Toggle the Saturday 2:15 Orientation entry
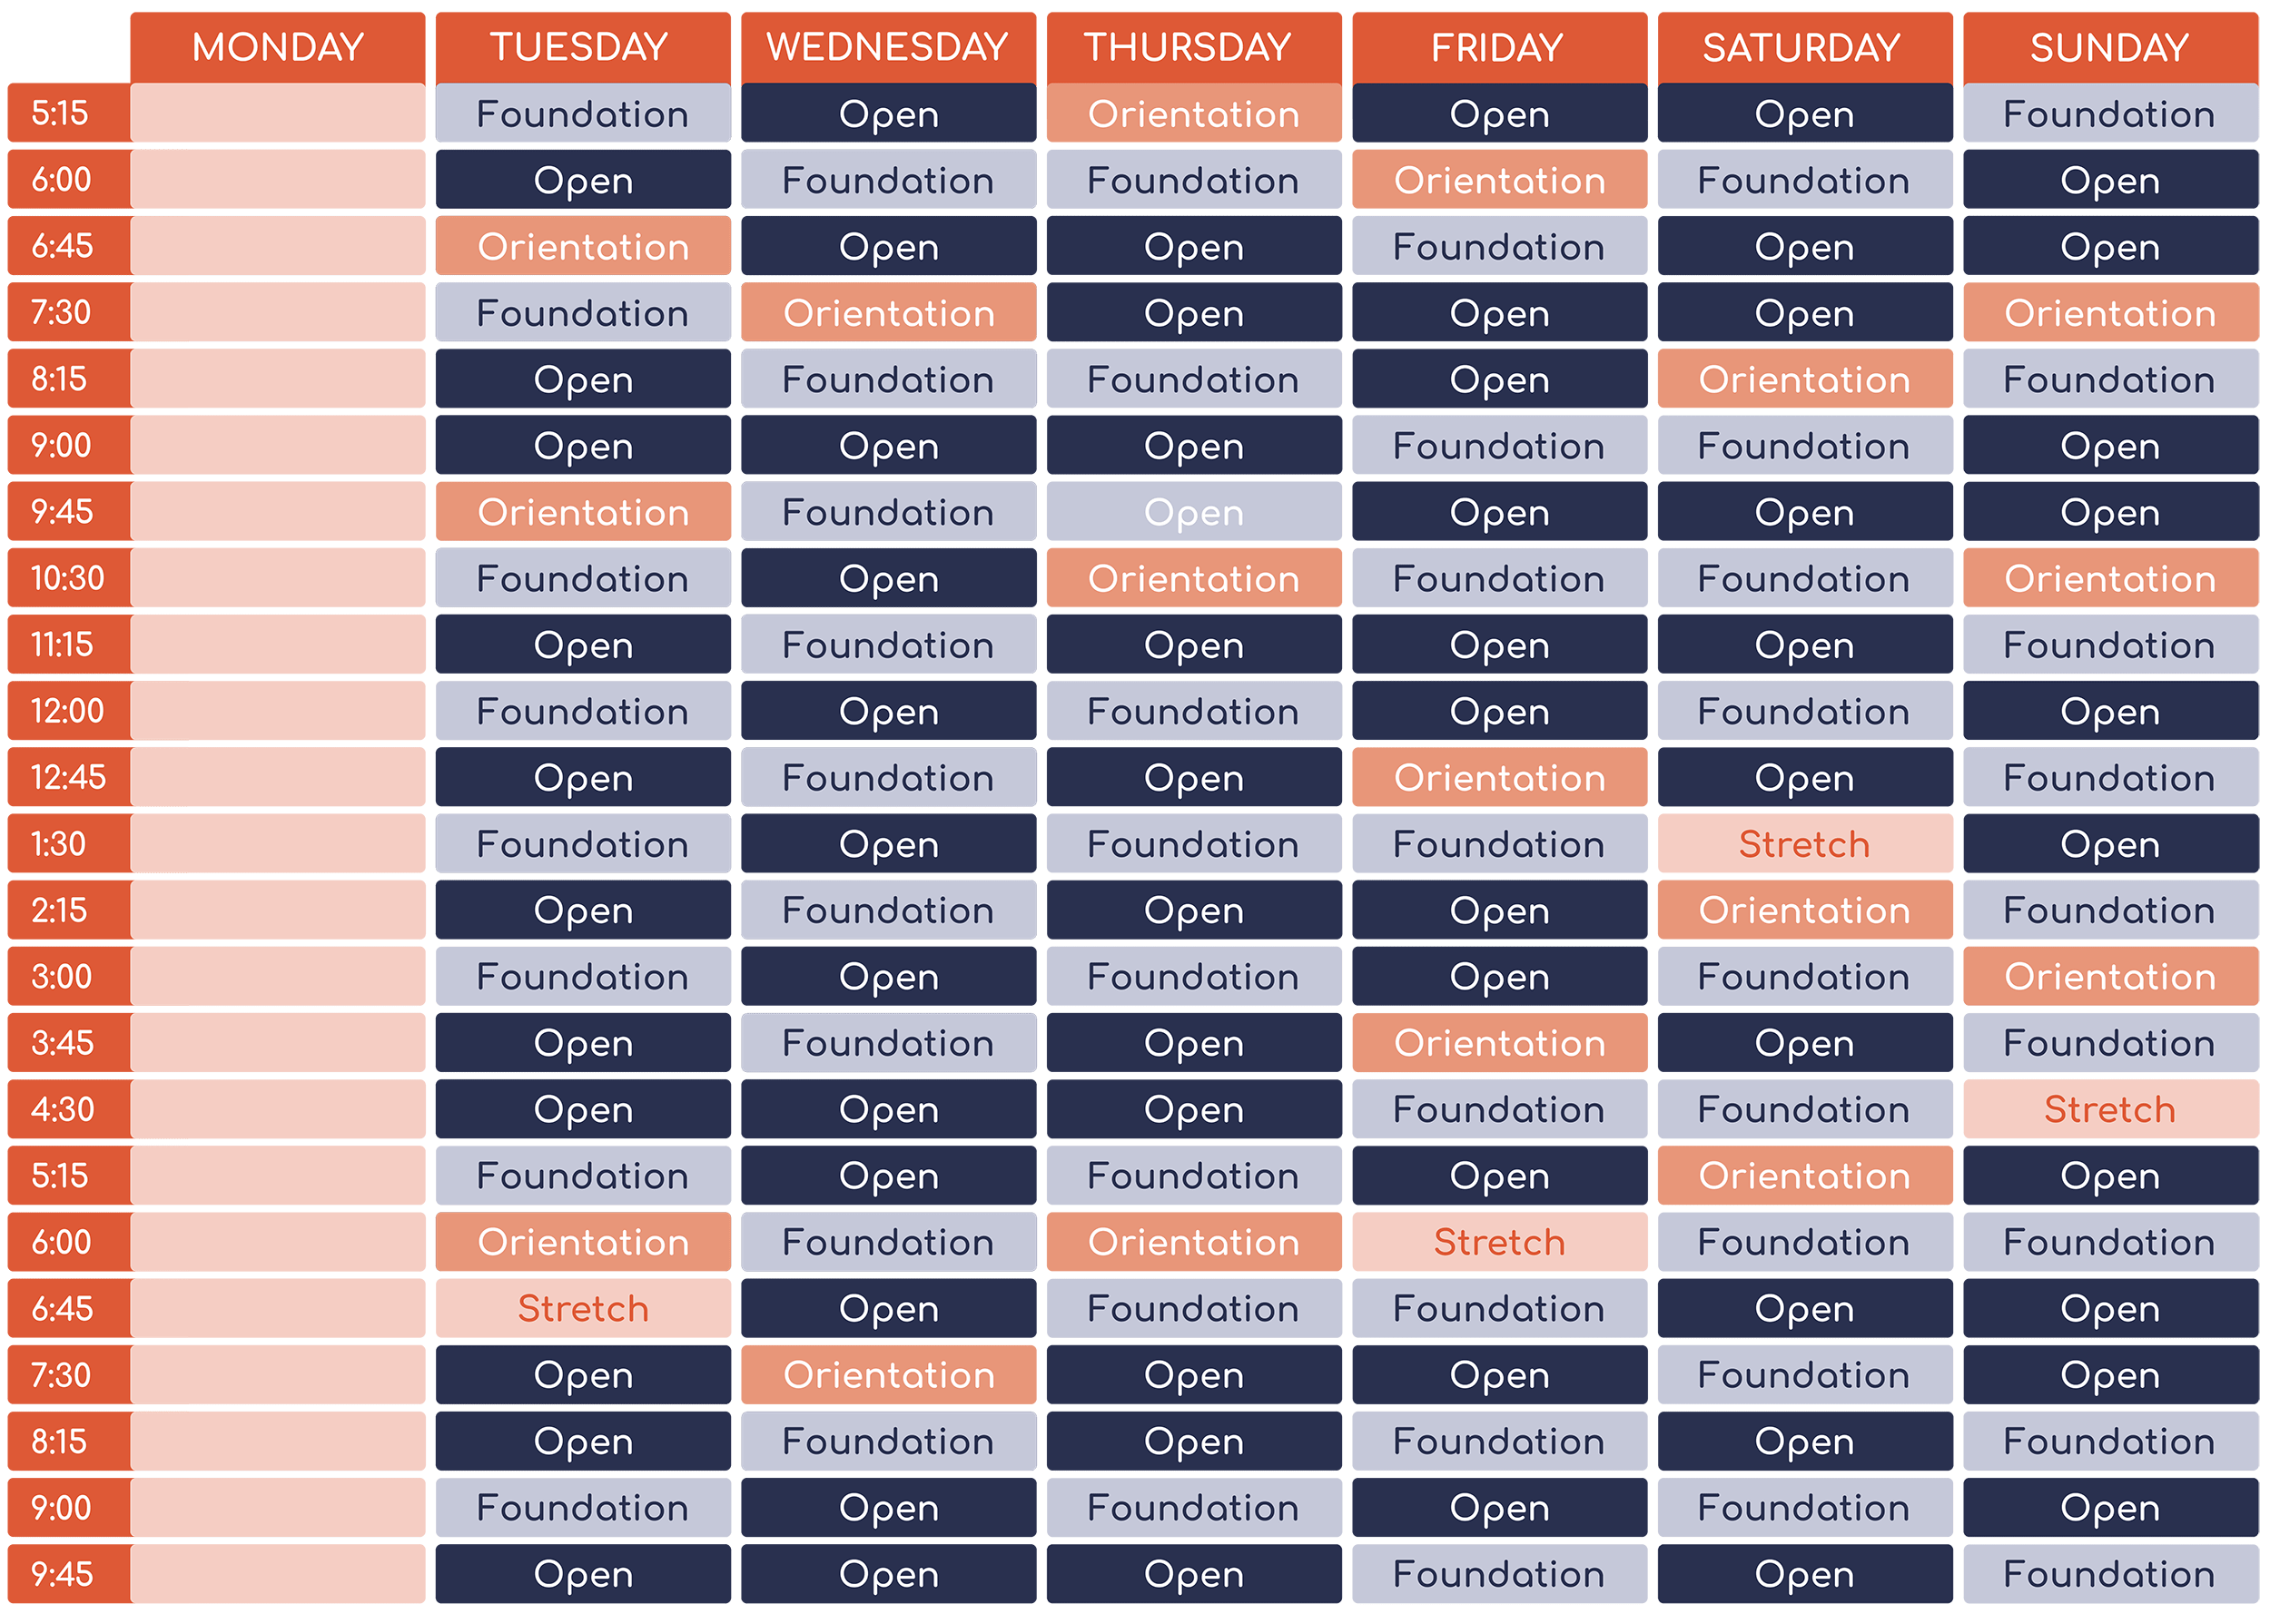2270x1624 pixels. [x=1801, y=912]
